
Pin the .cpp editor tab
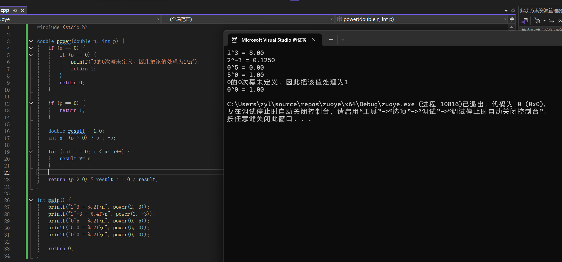pyautogui.click(x=15, y=10)
